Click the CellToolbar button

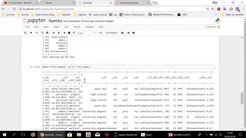pos(111,33)
